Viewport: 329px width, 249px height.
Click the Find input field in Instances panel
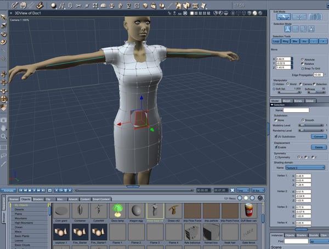point(296,241)
